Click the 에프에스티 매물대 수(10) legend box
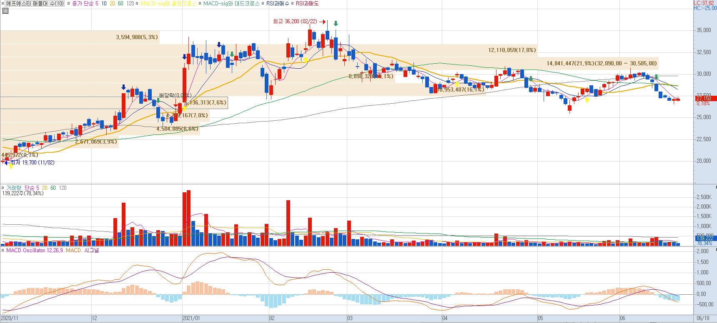The height and width of the screenshot is (323, 717). click(x=35, y=3)
